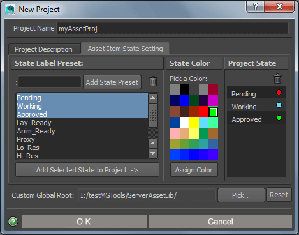Screen dimensions: 299x235
Task: Click the title bar question mark help button
Action: point(256,6)
